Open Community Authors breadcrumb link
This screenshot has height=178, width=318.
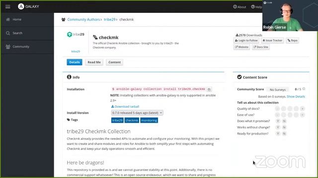pos(83,20)
